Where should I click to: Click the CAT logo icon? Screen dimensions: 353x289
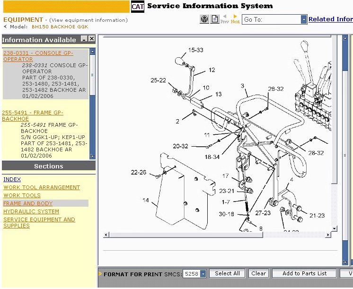(x=138, y=7)
